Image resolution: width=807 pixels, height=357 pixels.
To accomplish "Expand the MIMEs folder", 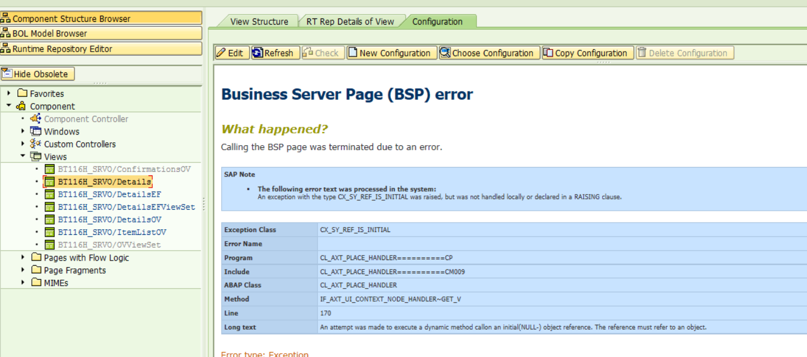I will (23, 282).
